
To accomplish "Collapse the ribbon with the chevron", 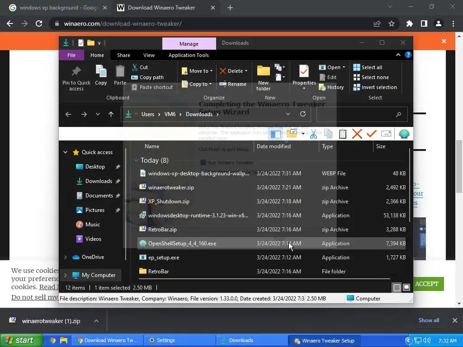I will pyautogui.click(x=398, y=55).
